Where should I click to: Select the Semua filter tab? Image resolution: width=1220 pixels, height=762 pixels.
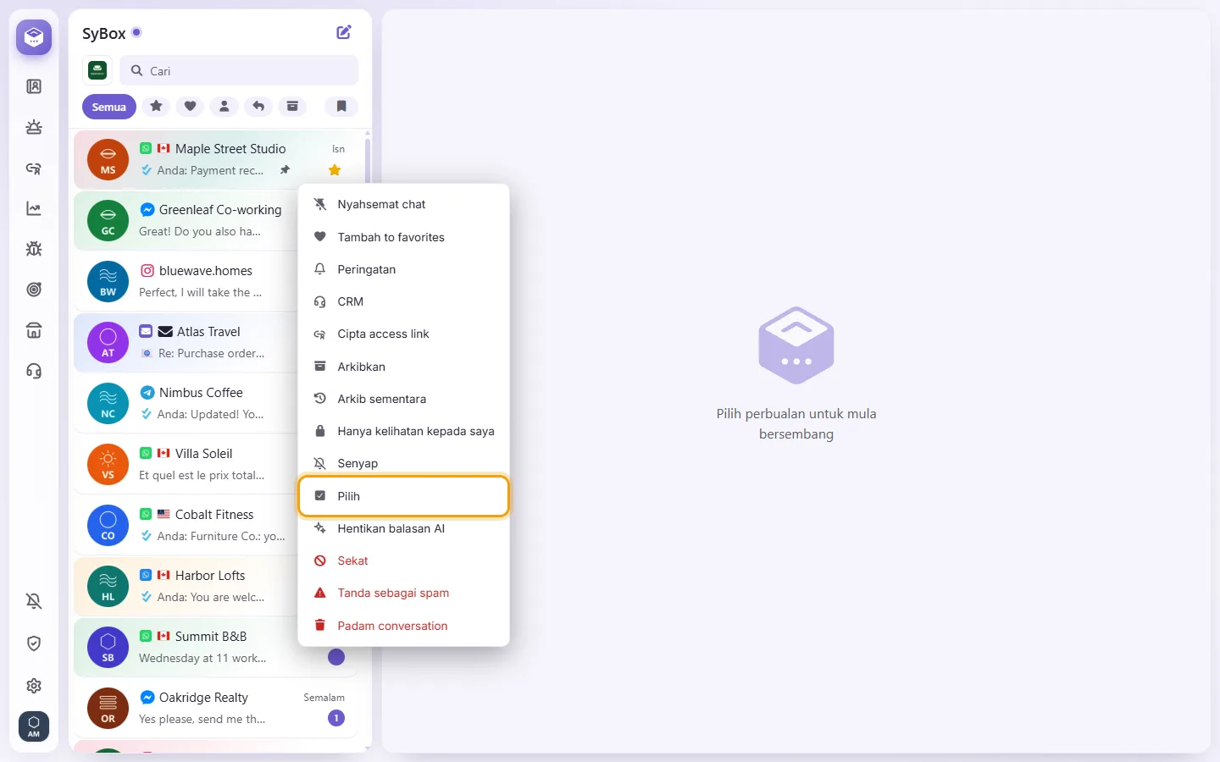(x=109, y=107)
